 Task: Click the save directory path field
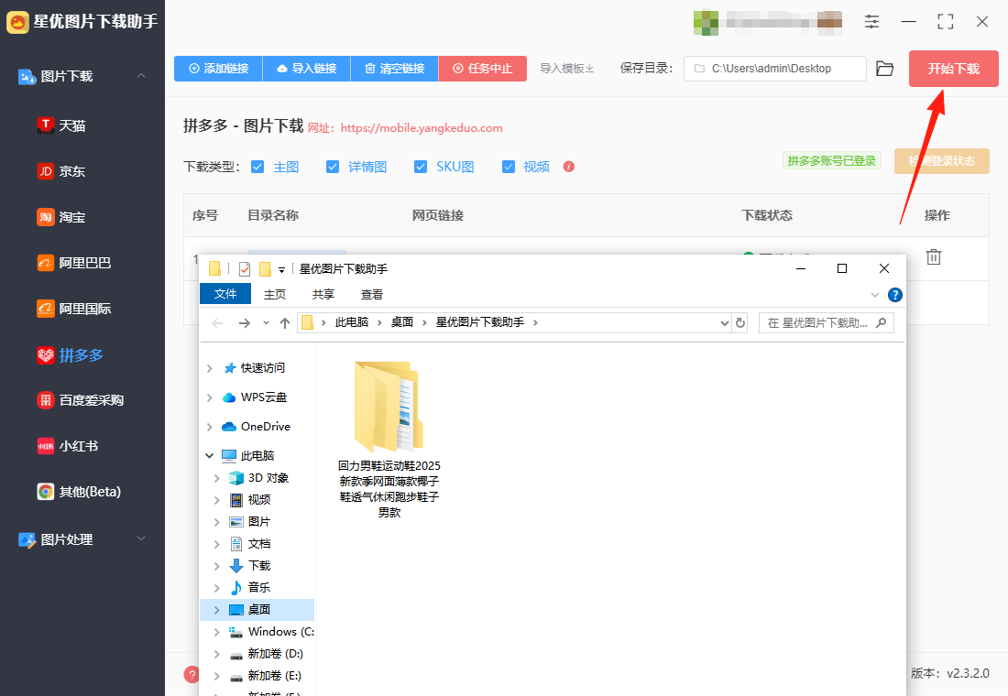point(774,69)
